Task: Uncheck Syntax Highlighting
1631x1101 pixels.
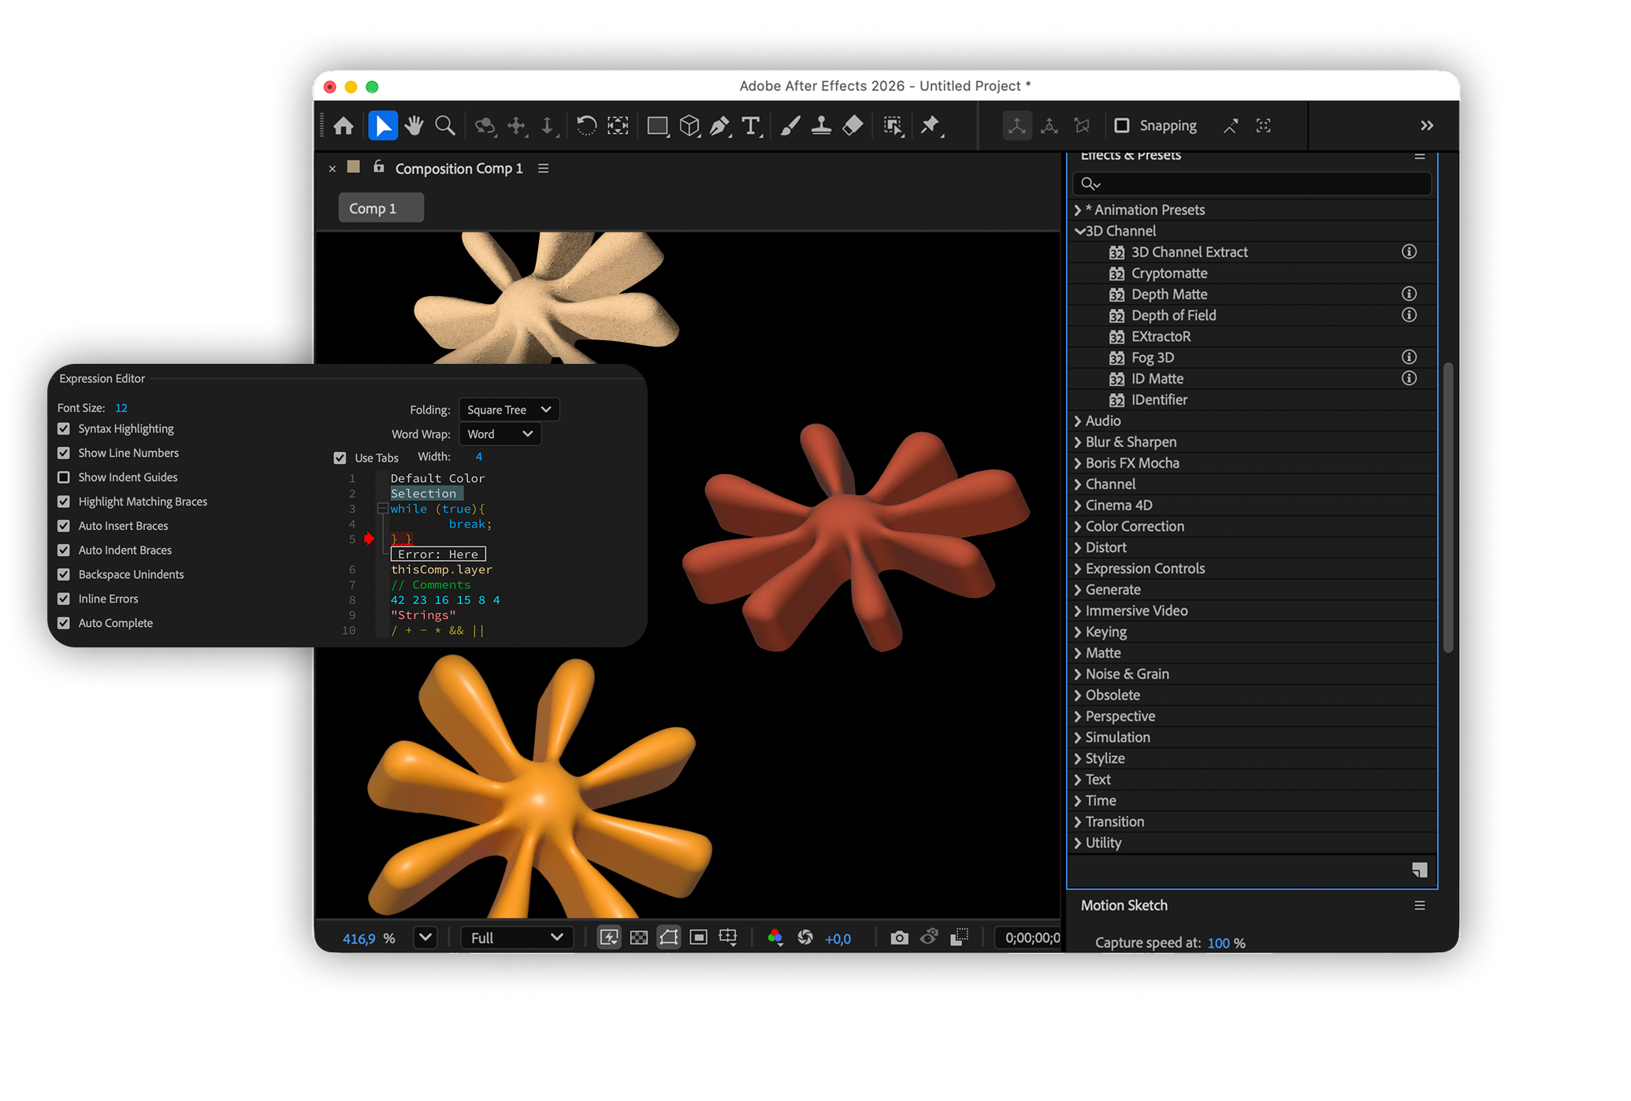Action: point(64,429)
